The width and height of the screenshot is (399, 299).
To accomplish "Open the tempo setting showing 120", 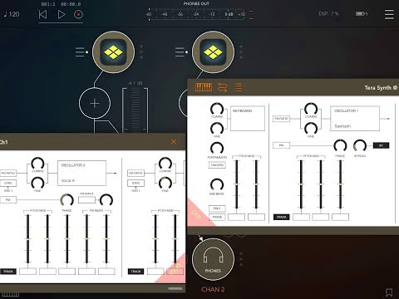I will (12, 14).
